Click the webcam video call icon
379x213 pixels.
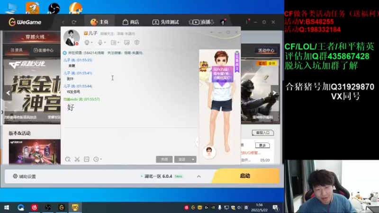click(87, 43)
